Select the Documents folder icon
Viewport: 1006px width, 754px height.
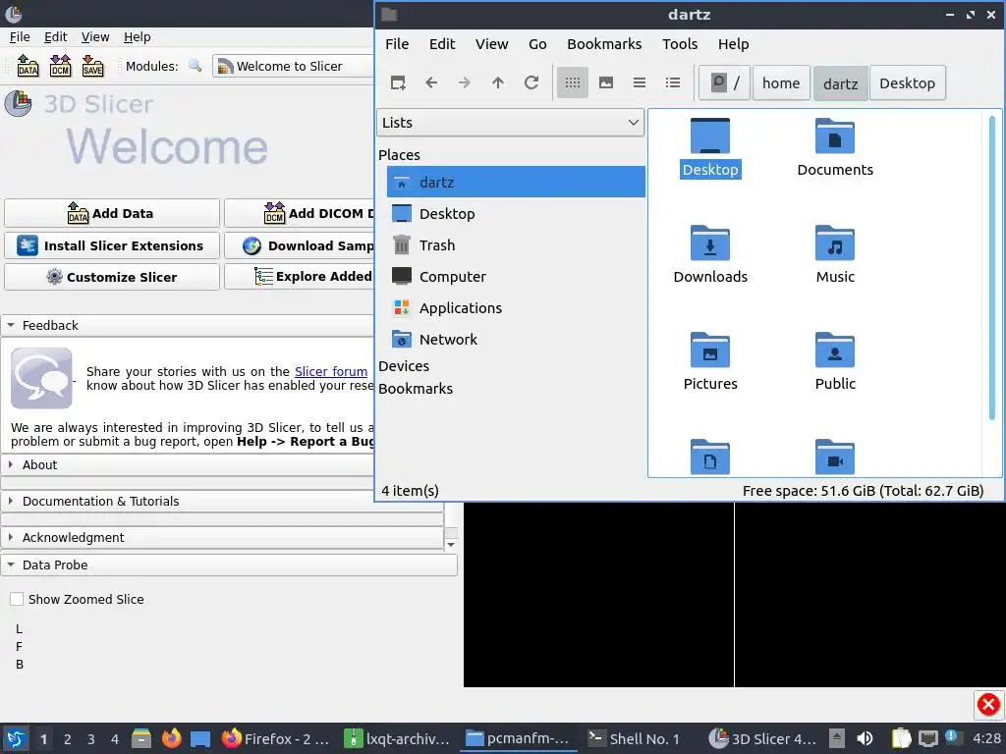pos(835,135)
